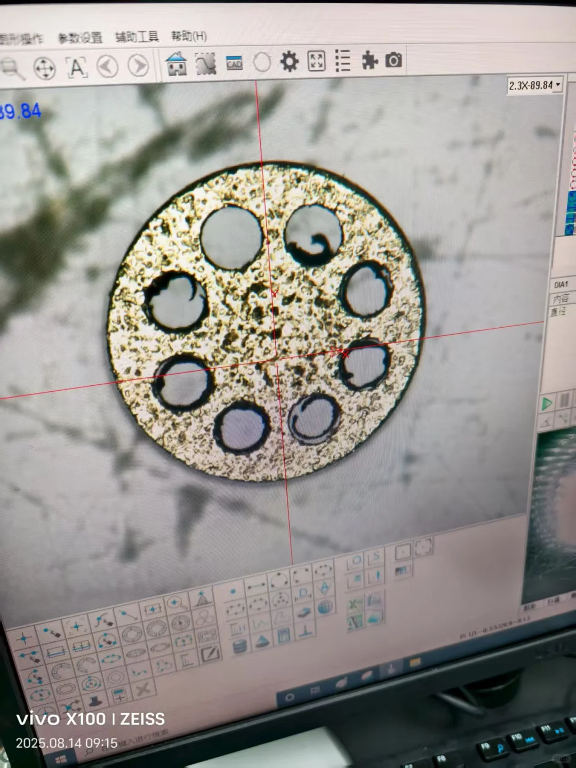Viewport: 576px width, 768px height.
Task: Click the home icon in toolbar
Action: [x=176, y=64]
